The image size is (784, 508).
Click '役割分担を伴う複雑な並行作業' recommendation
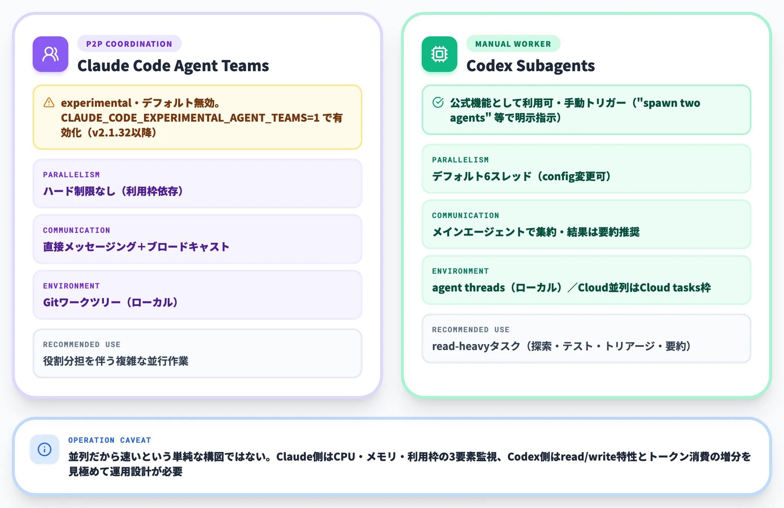click(116, 361)
